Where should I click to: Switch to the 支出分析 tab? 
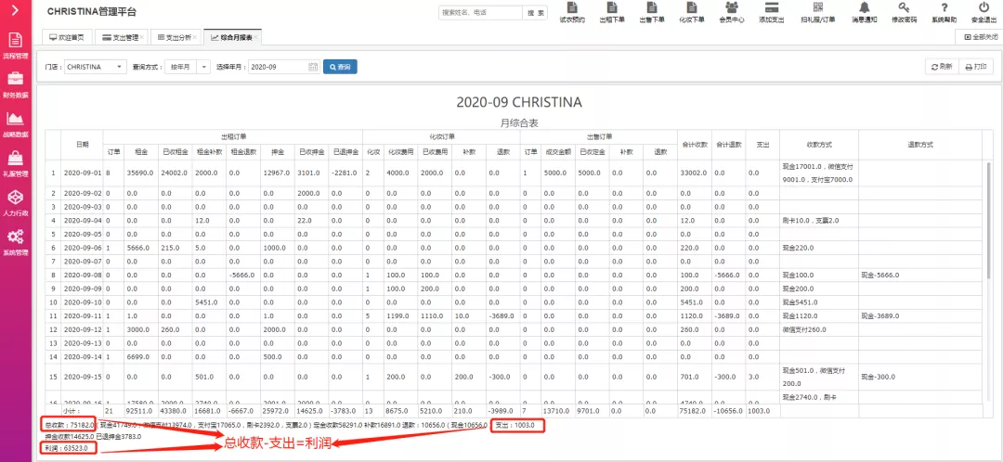tap(175, 38)
